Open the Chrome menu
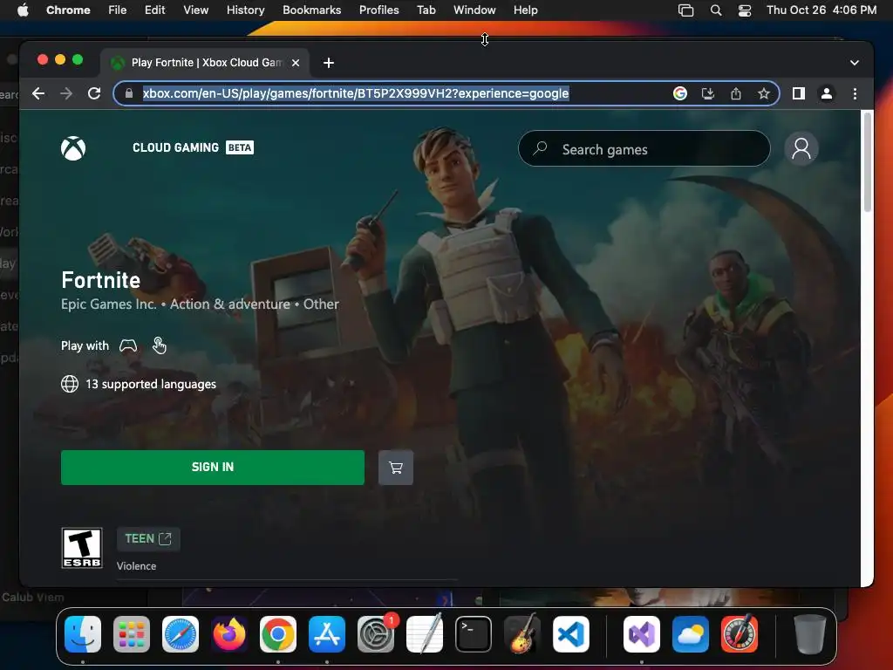 click(x=68, y=10)
